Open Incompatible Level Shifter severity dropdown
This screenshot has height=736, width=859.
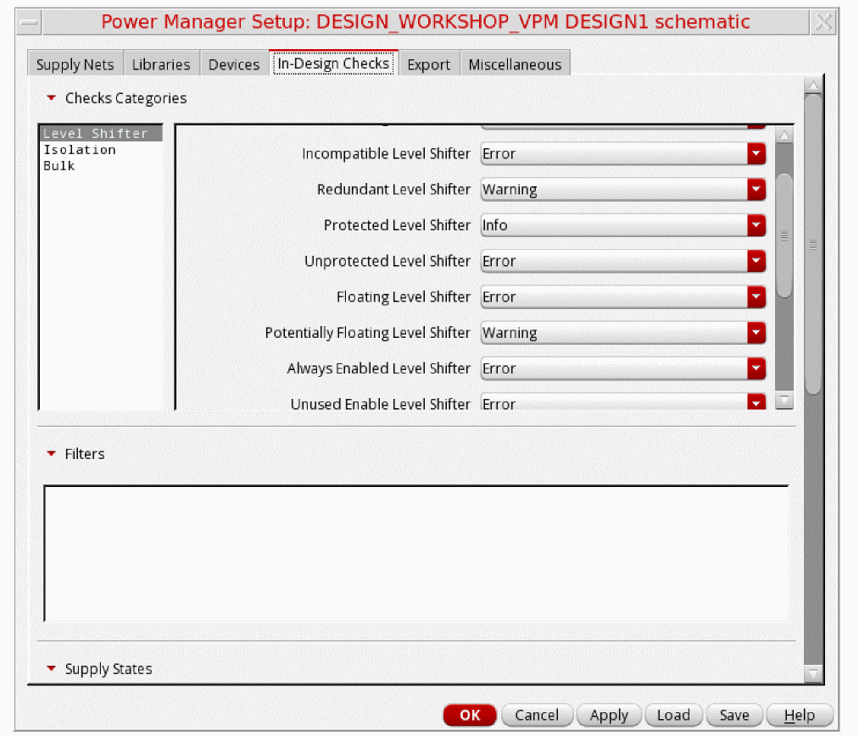tap(623, 154)
